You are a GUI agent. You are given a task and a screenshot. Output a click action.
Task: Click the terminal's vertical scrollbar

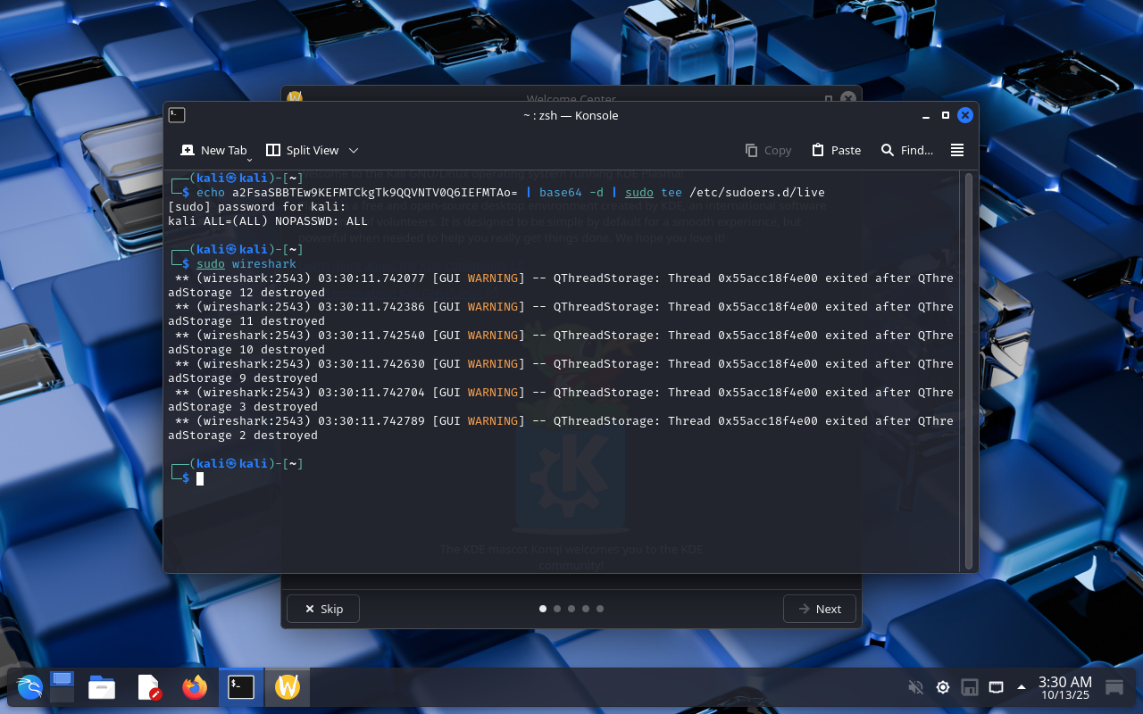click(x=969, y=370)
